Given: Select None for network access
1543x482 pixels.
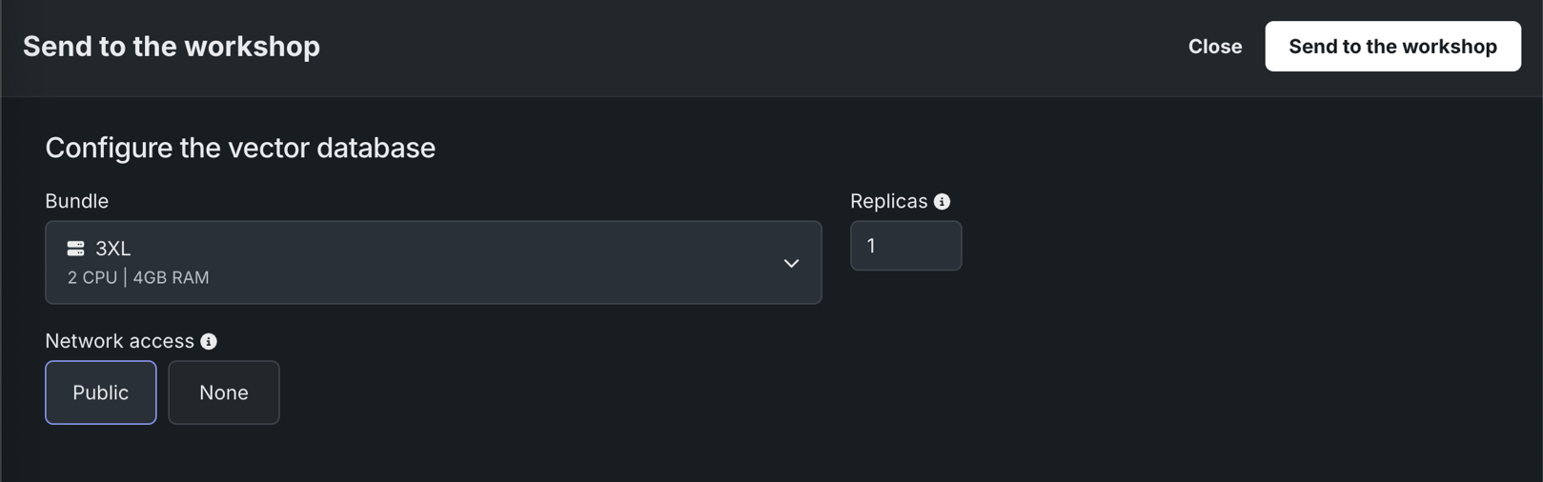Looking at the screenshot, I should click(224, 392).
